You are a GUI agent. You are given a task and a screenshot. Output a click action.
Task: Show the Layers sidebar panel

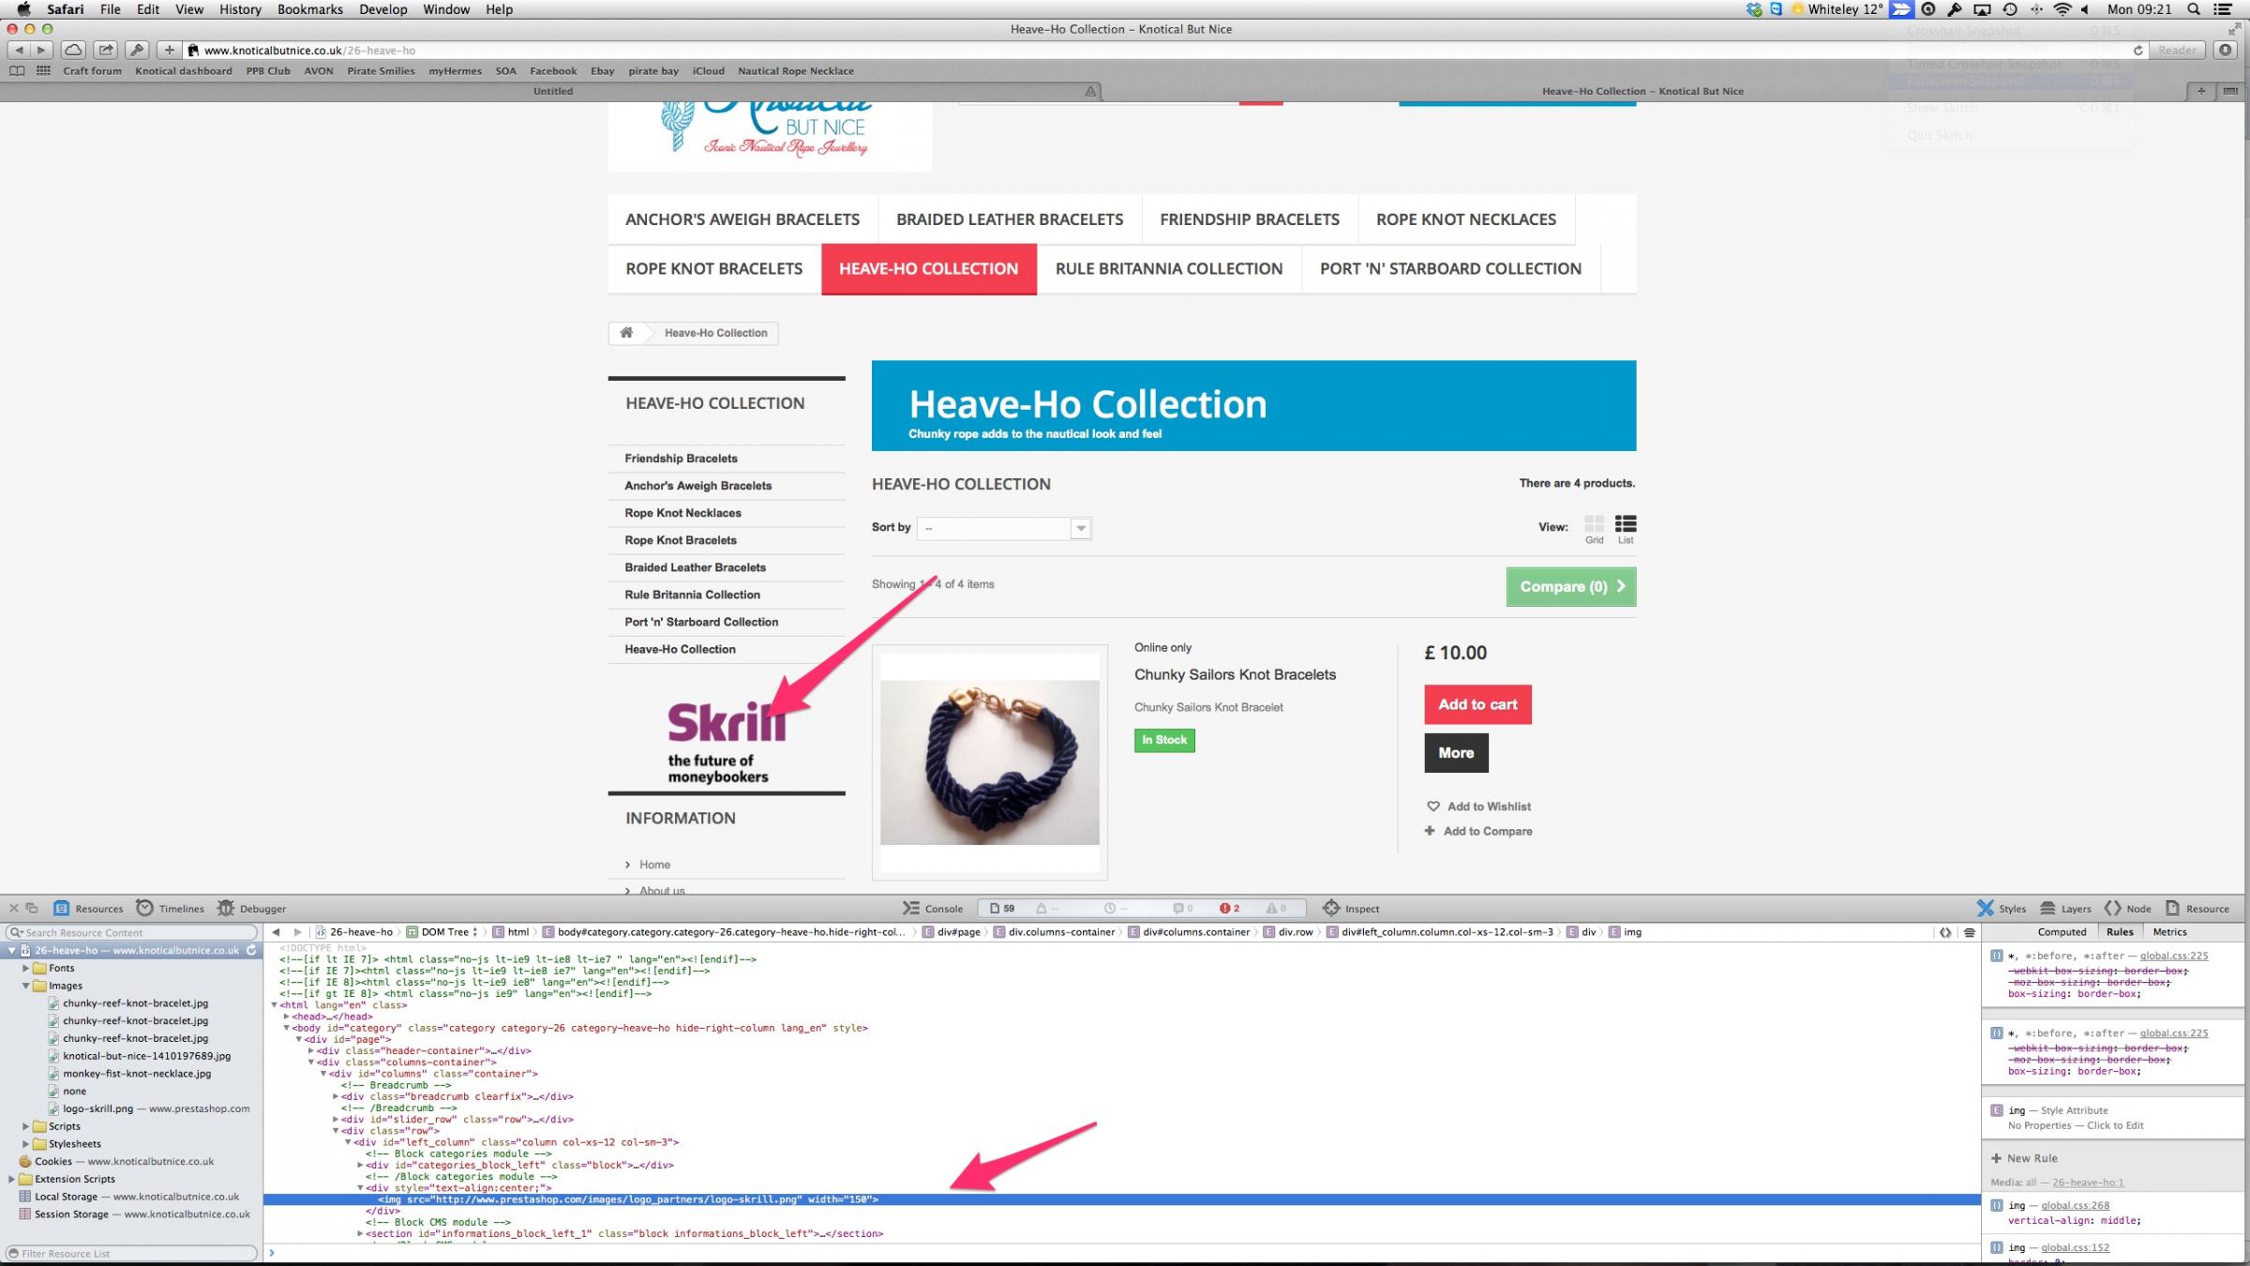pyautogui.click(x=2065, y=908)
